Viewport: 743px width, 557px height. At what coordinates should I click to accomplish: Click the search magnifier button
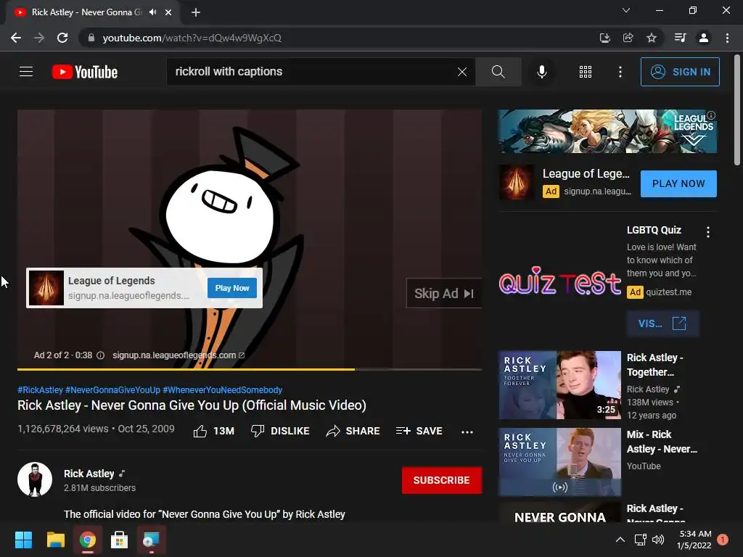point(498,72)
